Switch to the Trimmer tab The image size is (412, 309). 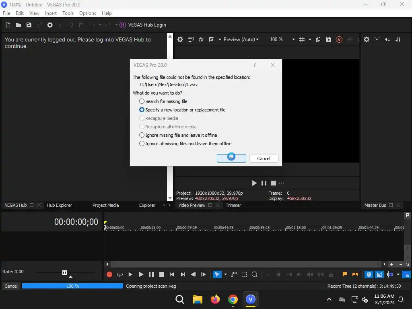pos(233,206)
